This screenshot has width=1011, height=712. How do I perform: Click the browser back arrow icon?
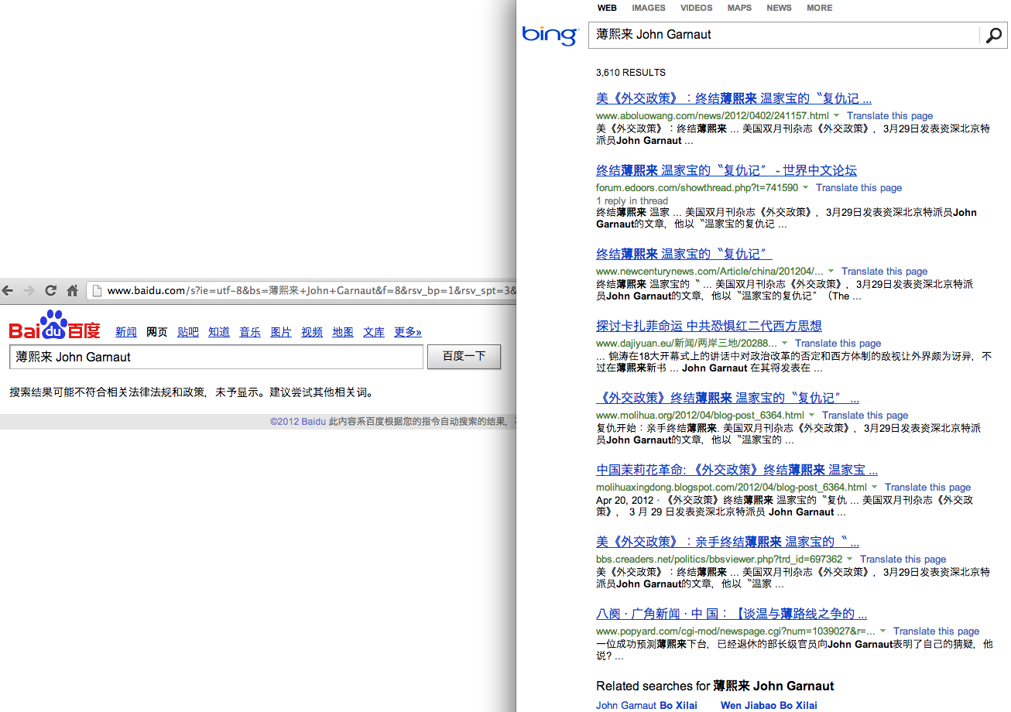pos(8,291)
